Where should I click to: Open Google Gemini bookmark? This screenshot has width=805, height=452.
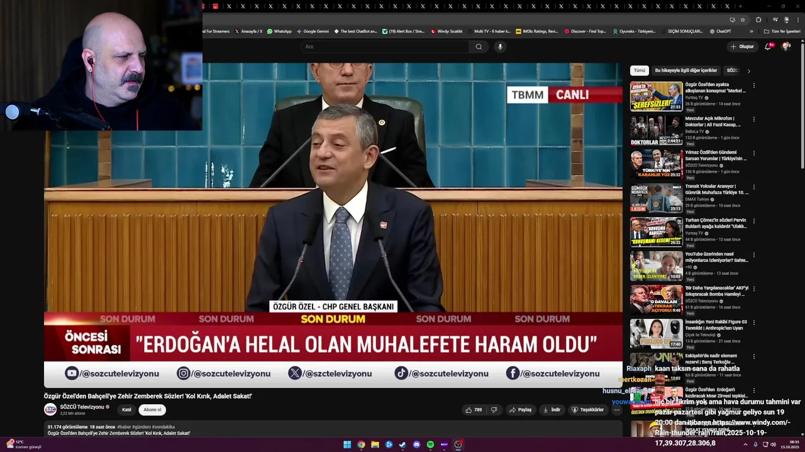pyautogui.click(x=313, y=31)
